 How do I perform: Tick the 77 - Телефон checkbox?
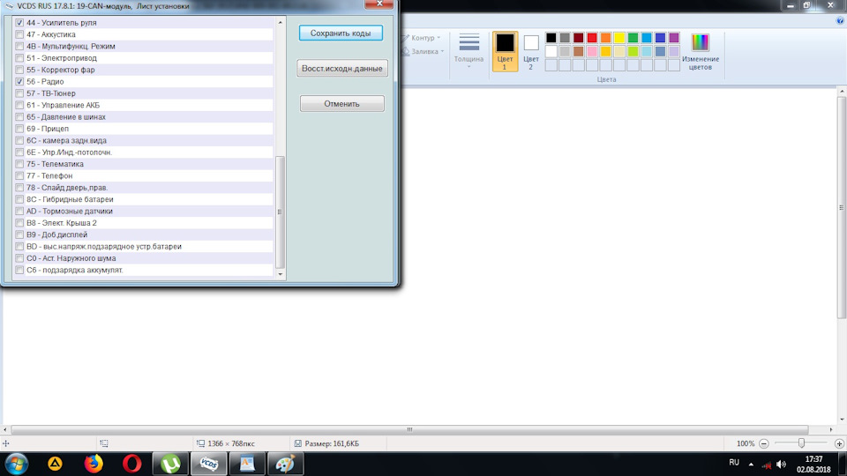pos(19,176)
